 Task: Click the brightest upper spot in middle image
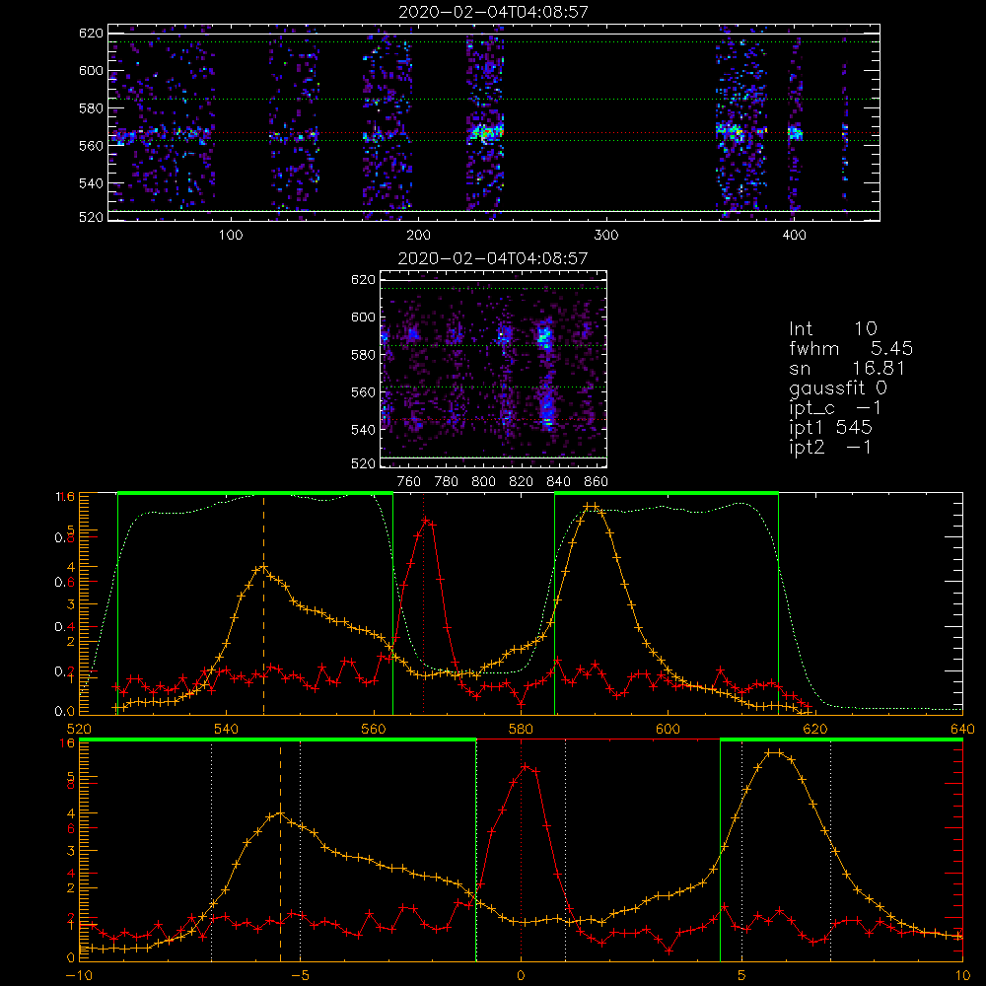point(544,335)
